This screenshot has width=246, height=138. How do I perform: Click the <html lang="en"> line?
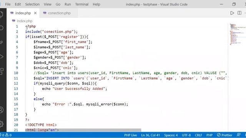(x=42, y=130)
